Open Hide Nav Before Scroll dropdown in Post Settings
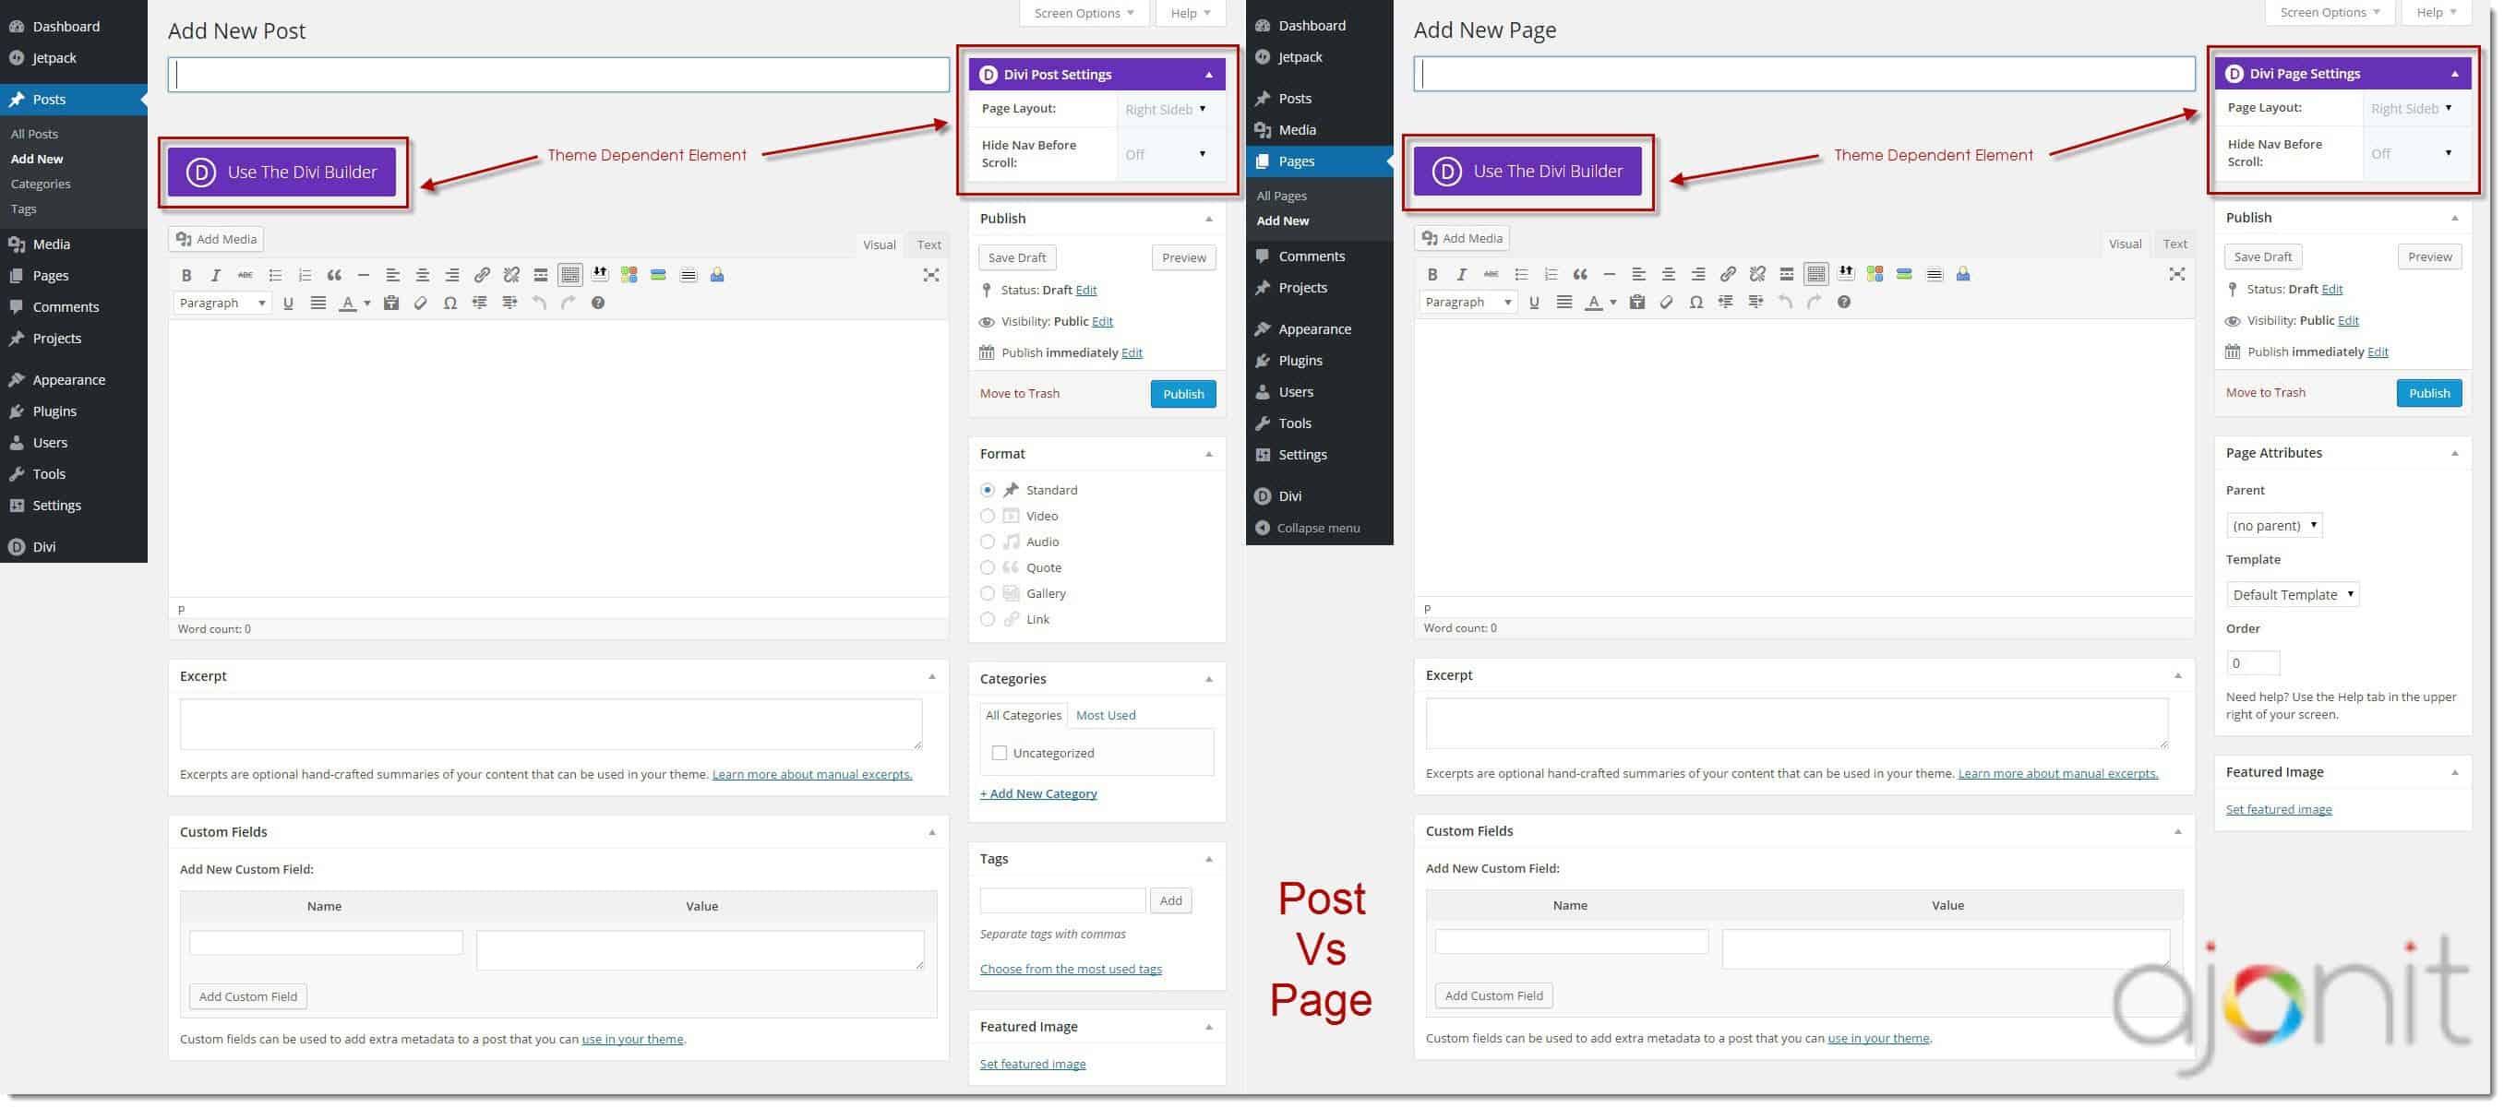This screenshot has width=2504, height=1108. (x=1166, y=153)
